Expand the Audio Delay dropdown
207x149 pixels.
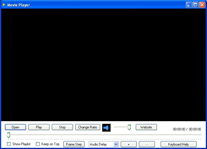[116, 144]
